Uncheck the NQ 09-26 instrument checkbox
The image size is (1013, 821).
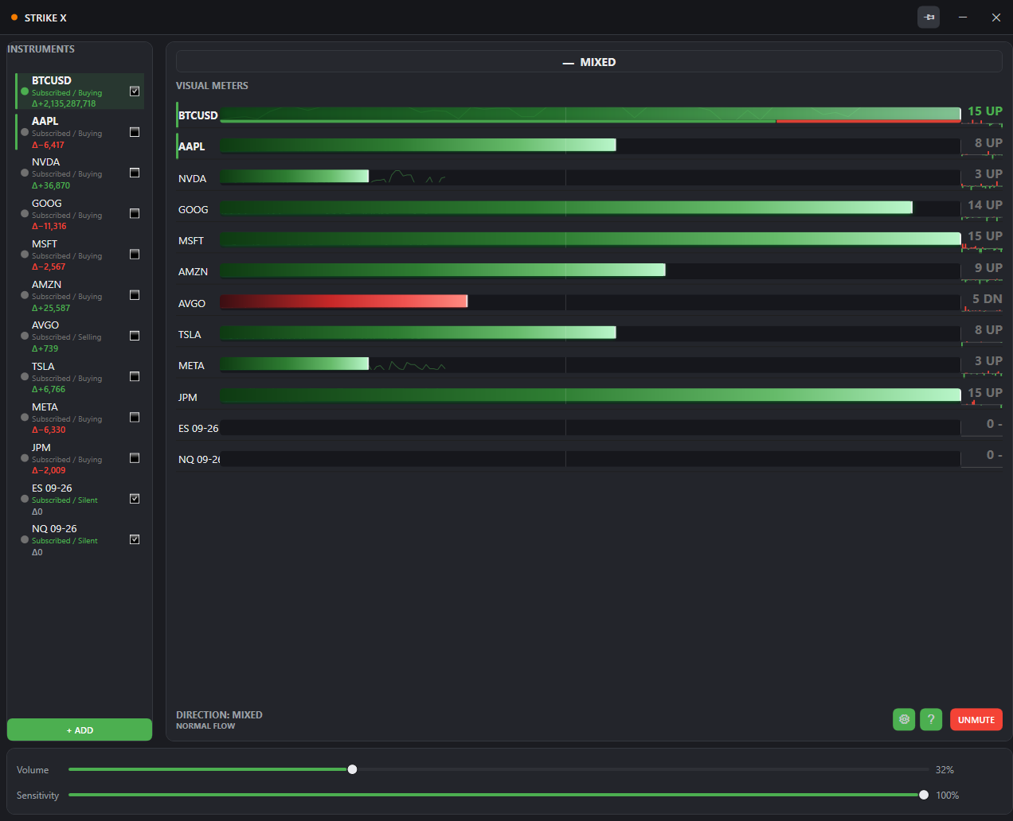(x=135, y=539)
